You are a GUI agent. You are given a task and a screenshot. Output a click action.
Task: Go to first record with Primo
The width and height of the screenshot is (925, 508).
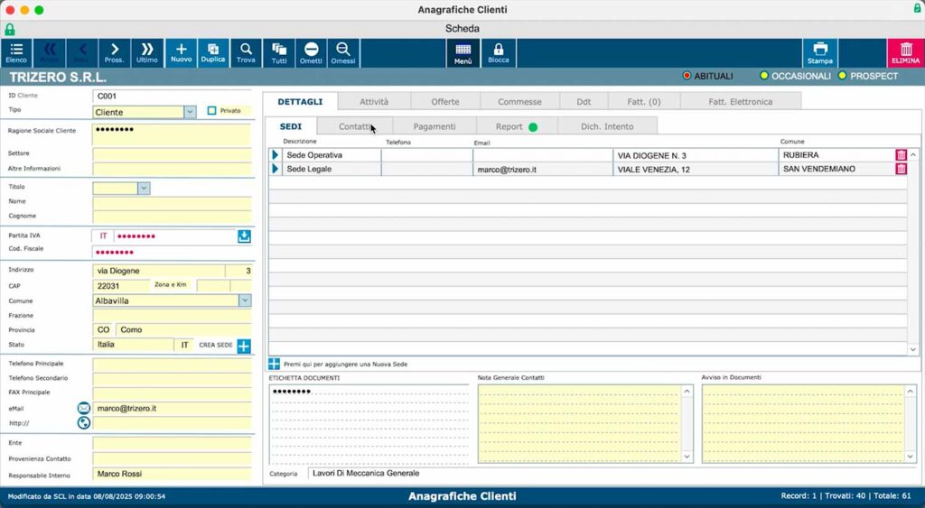(x=49, y=53)
